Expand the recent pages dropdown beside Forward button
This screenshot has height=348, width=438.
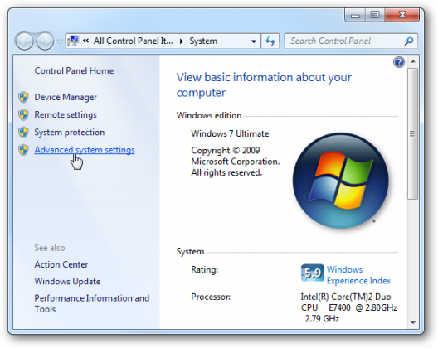[x=59, y=41]
